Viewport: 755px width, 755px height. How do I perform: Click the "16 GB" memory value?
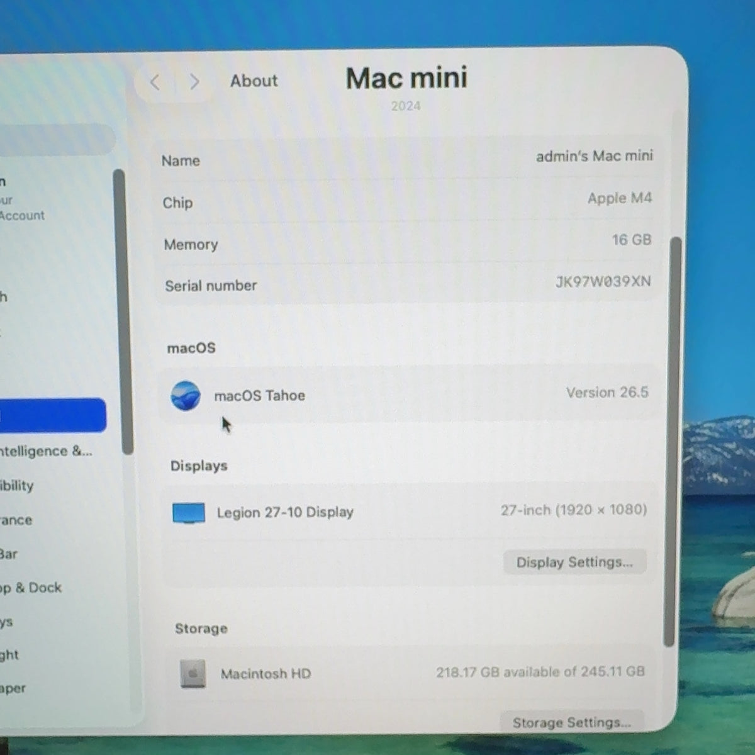[632, 240]
